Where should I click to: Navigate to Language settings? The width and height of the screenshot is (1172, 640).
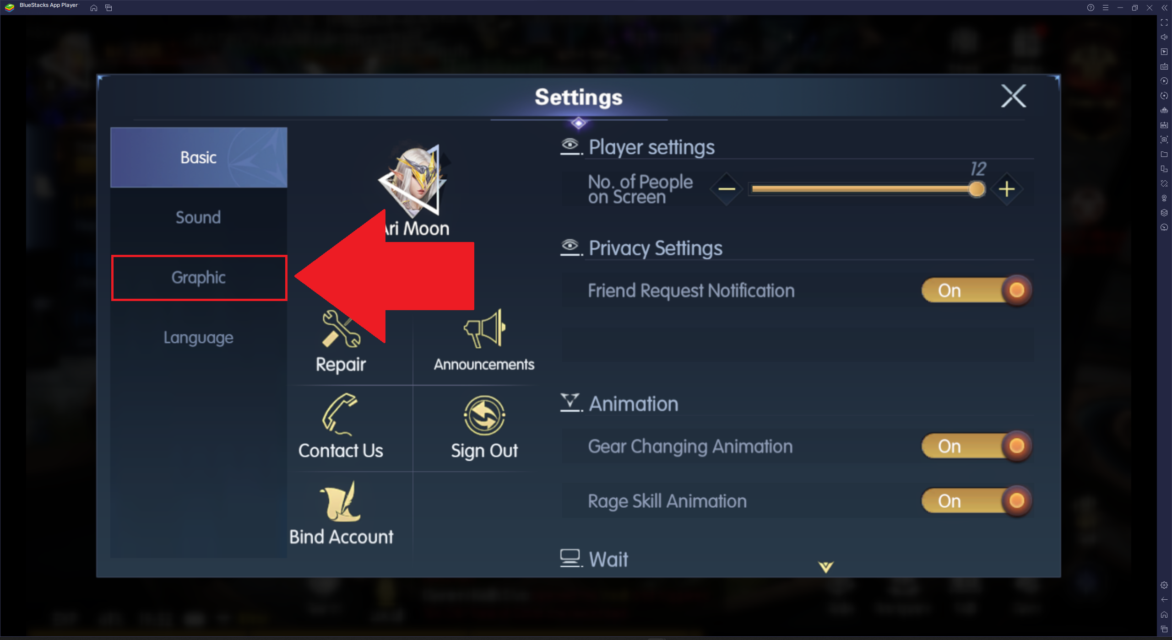tap(198, 337)
